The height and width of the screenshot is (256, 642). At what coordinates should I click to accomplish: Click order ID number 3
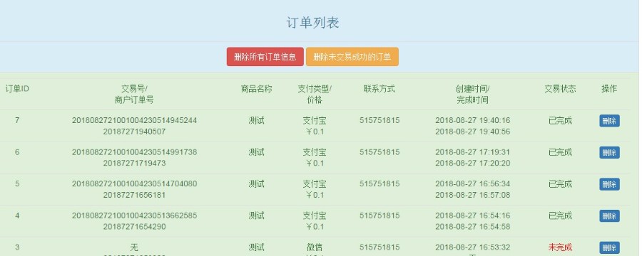point(17,247)
